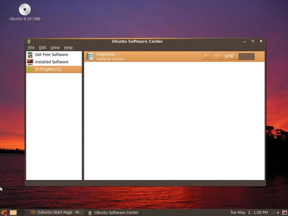Open the Edit menu
The width and height of the screenshot is (288, 216).
click(x=42, y=48)
